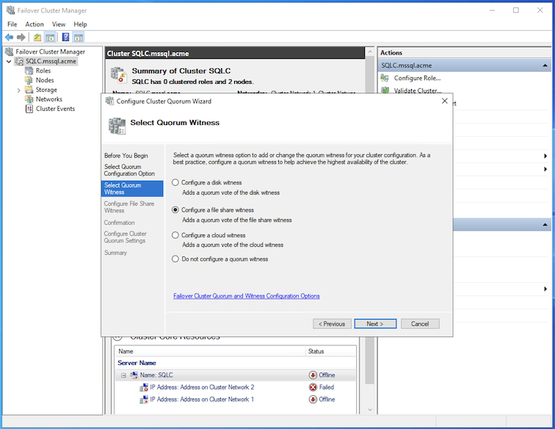Screen dimensions: 555x429
Task: Click the Cluster Network 1 IP address resource icon
Action: (x=144, y=400)
